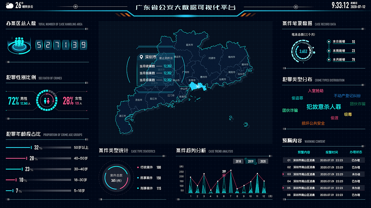Click the 本日新增 bullet marker
Screen dimensions: 371x208
point(329,42)
